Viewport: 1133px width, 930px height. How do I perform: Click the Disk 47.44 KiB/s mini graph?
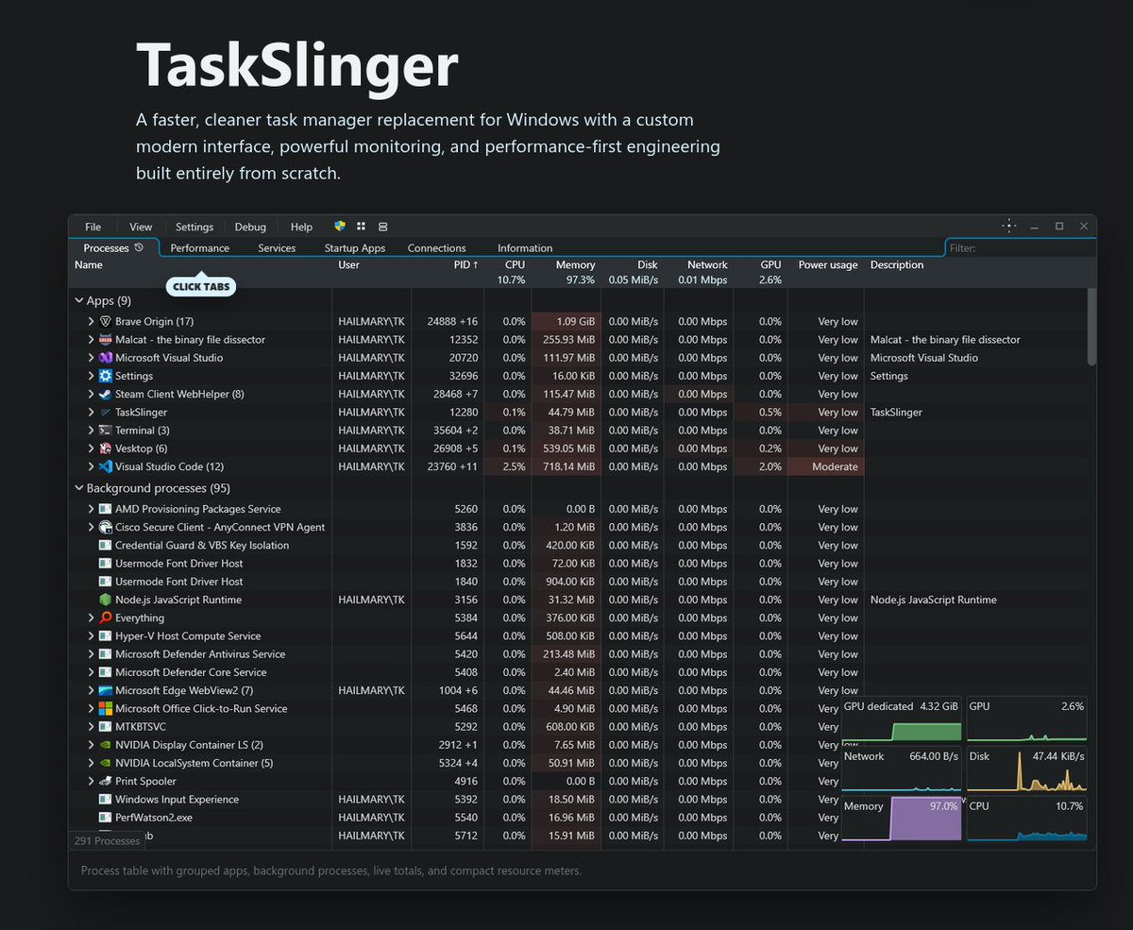point(1026,769)
